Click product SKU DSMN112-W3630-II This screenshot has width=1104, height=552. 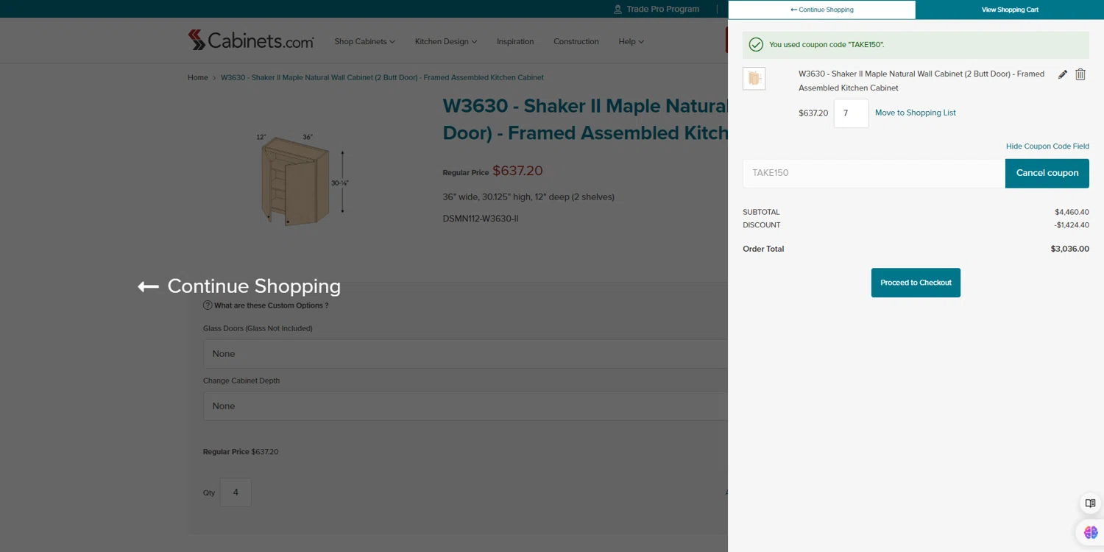(x=481, y=219)
